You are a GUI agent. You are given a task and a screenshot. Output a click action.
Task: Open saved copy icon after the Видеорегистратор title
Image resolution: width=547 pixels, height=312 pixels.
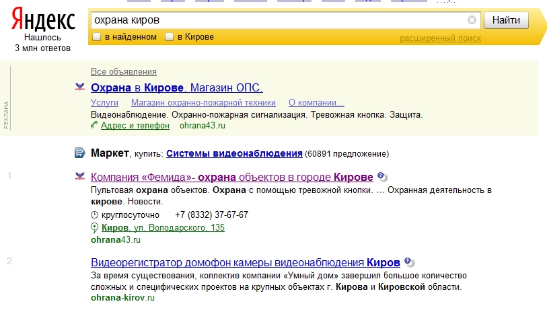point(410,262)
